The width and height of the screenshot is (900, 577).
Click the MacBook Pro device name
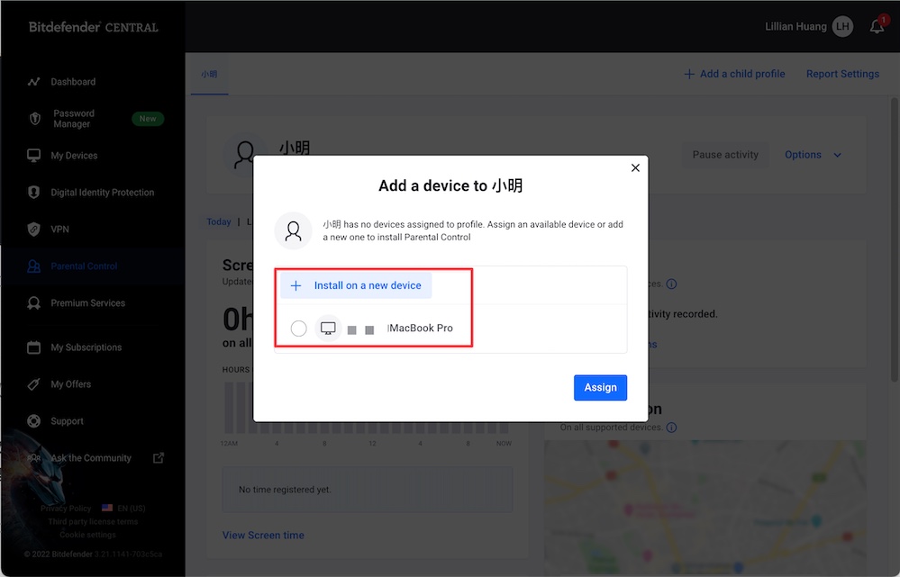(421, 328)
